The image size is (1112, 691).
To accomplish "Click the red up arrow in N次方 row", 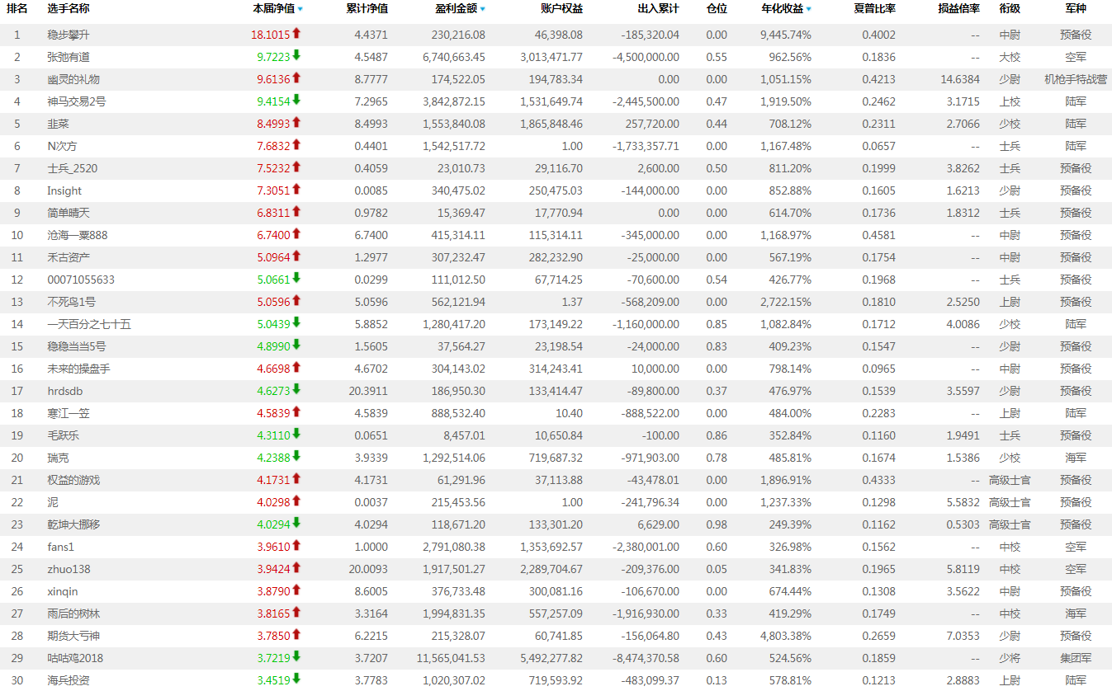I will (x=296, y=145).
